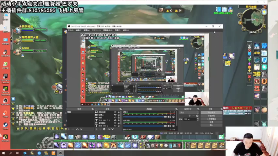Add a new scene with plus icon
Viewport: 278px width, 156px height.
[69, 129]
